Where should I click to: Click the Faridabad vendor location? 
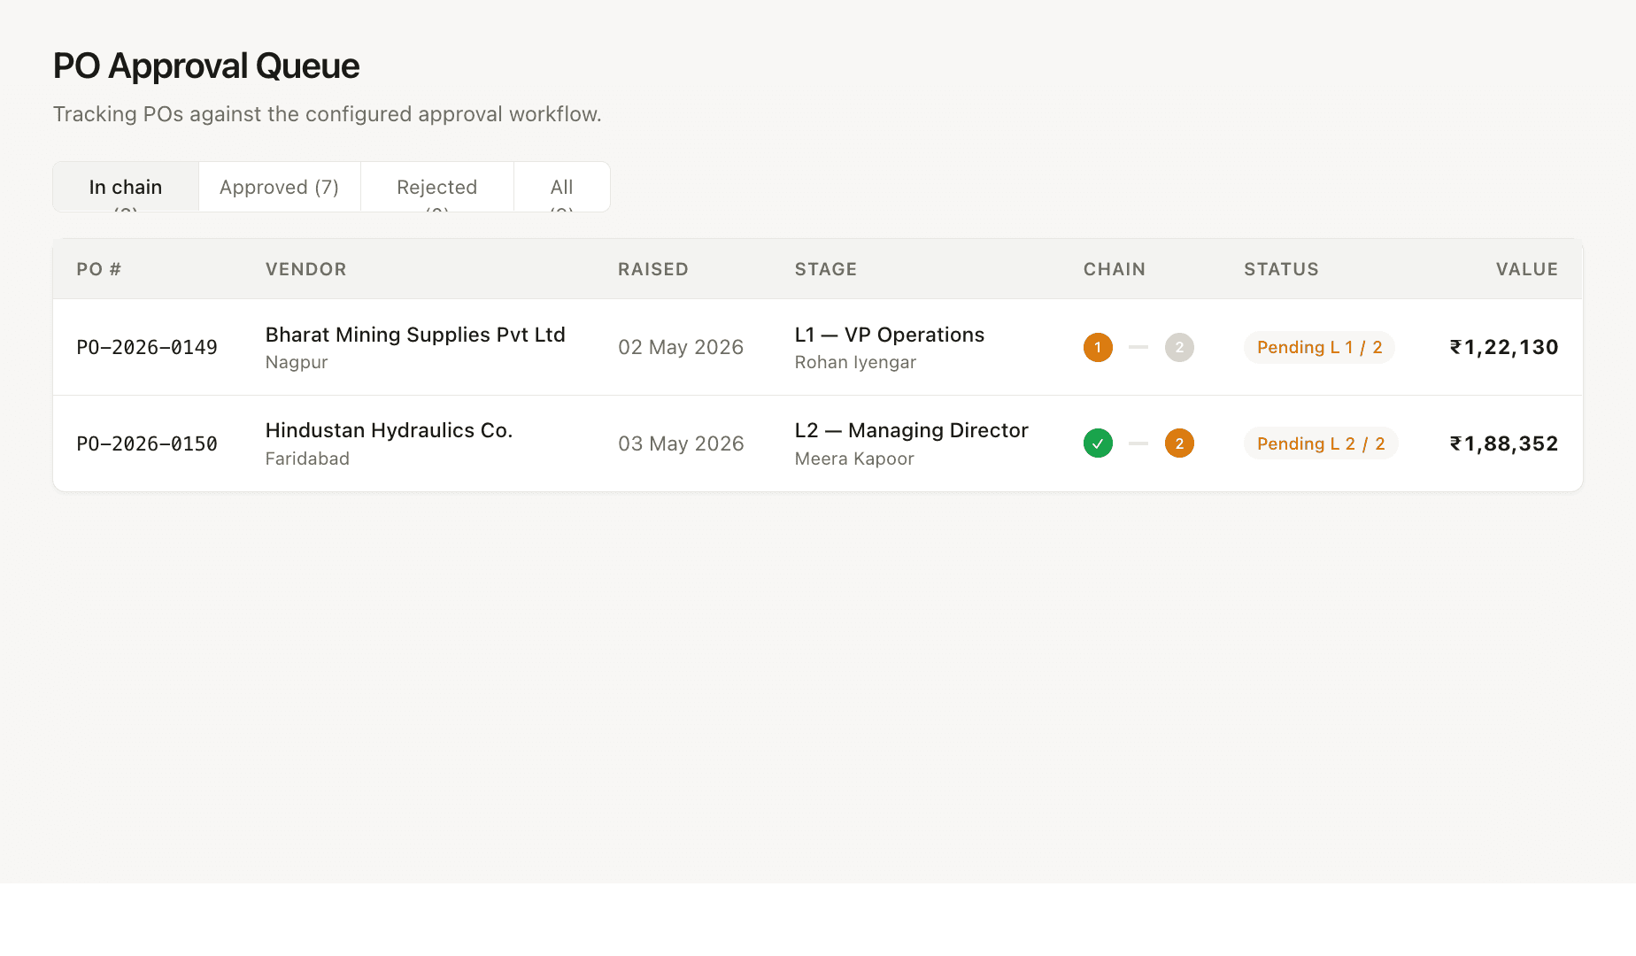(x=307, y=459)
